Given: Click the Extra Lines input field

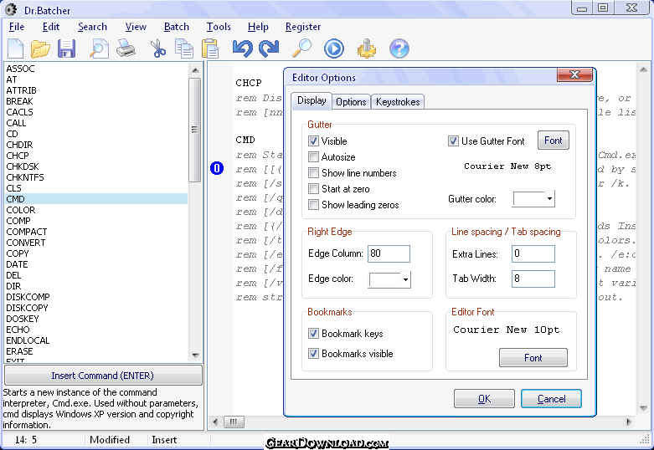Looking at the screenshot, I should coord(533,253).
